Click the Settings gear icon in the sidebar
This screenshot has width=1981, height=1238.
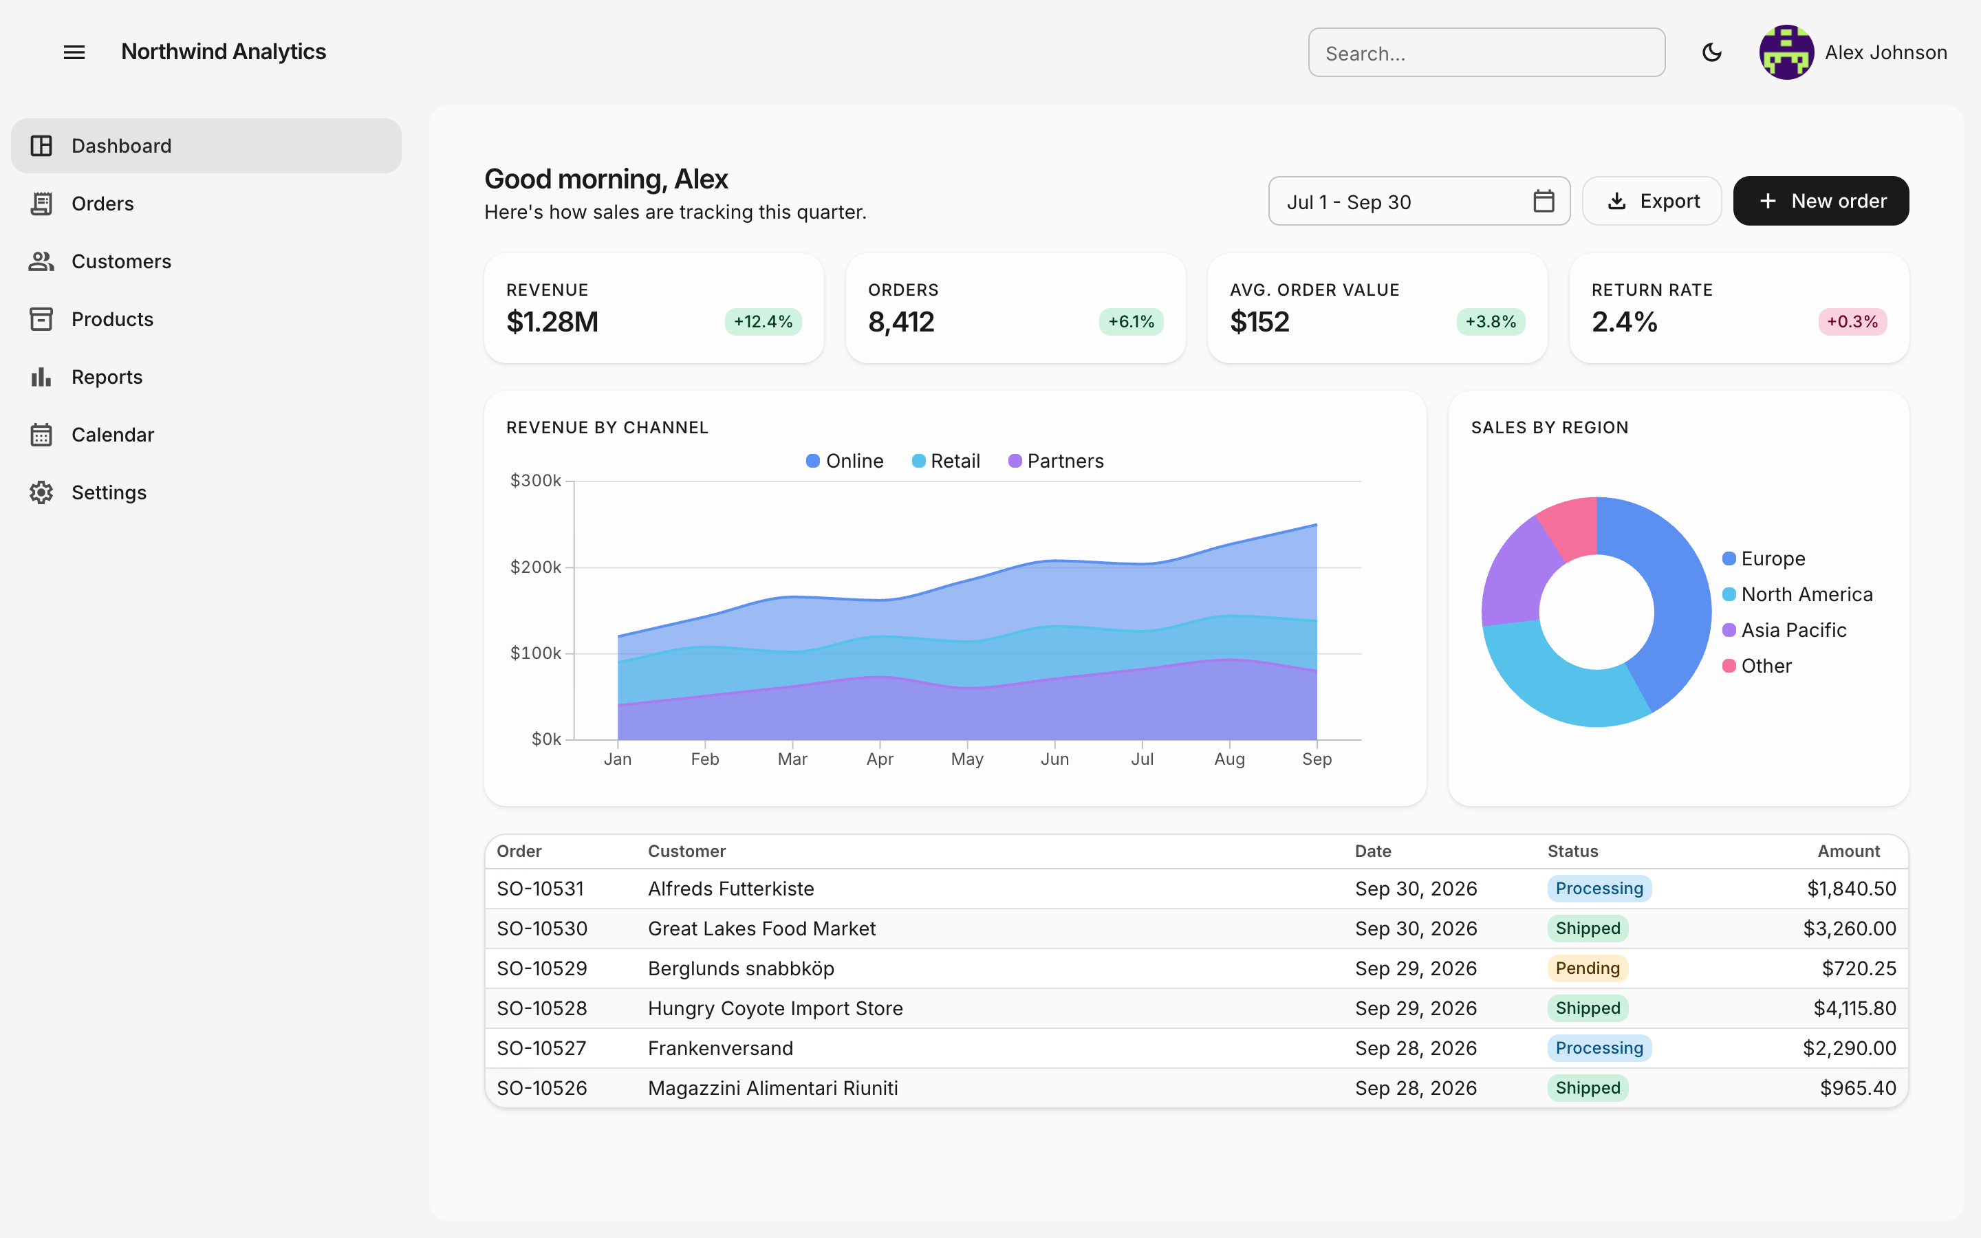pos(41,492)
